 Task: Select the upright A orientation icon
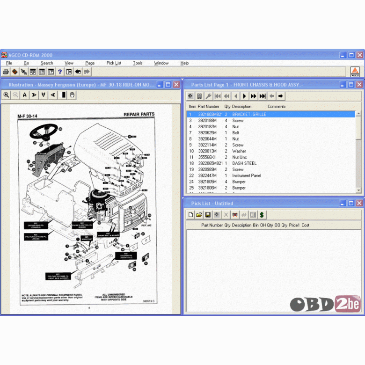coord(25,95)
